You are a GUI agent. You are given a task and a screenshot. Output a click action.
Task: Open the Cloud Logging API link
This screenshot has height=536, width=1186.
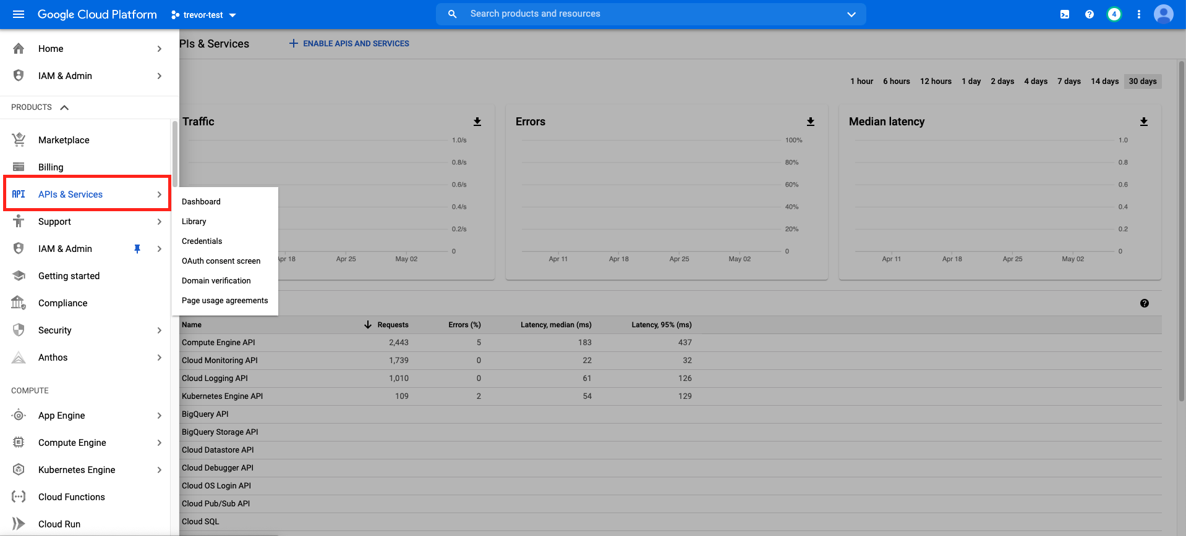coord(215,379)
